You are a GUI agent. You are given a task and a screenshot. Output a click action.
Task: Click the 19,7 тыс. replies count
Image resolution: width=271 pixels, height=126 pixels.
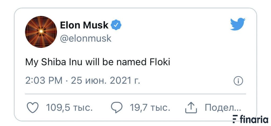coord(150,108)
